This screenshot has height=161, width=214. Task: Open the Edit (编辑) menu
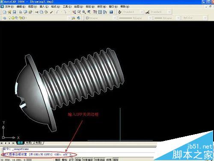tap(21, 6)
